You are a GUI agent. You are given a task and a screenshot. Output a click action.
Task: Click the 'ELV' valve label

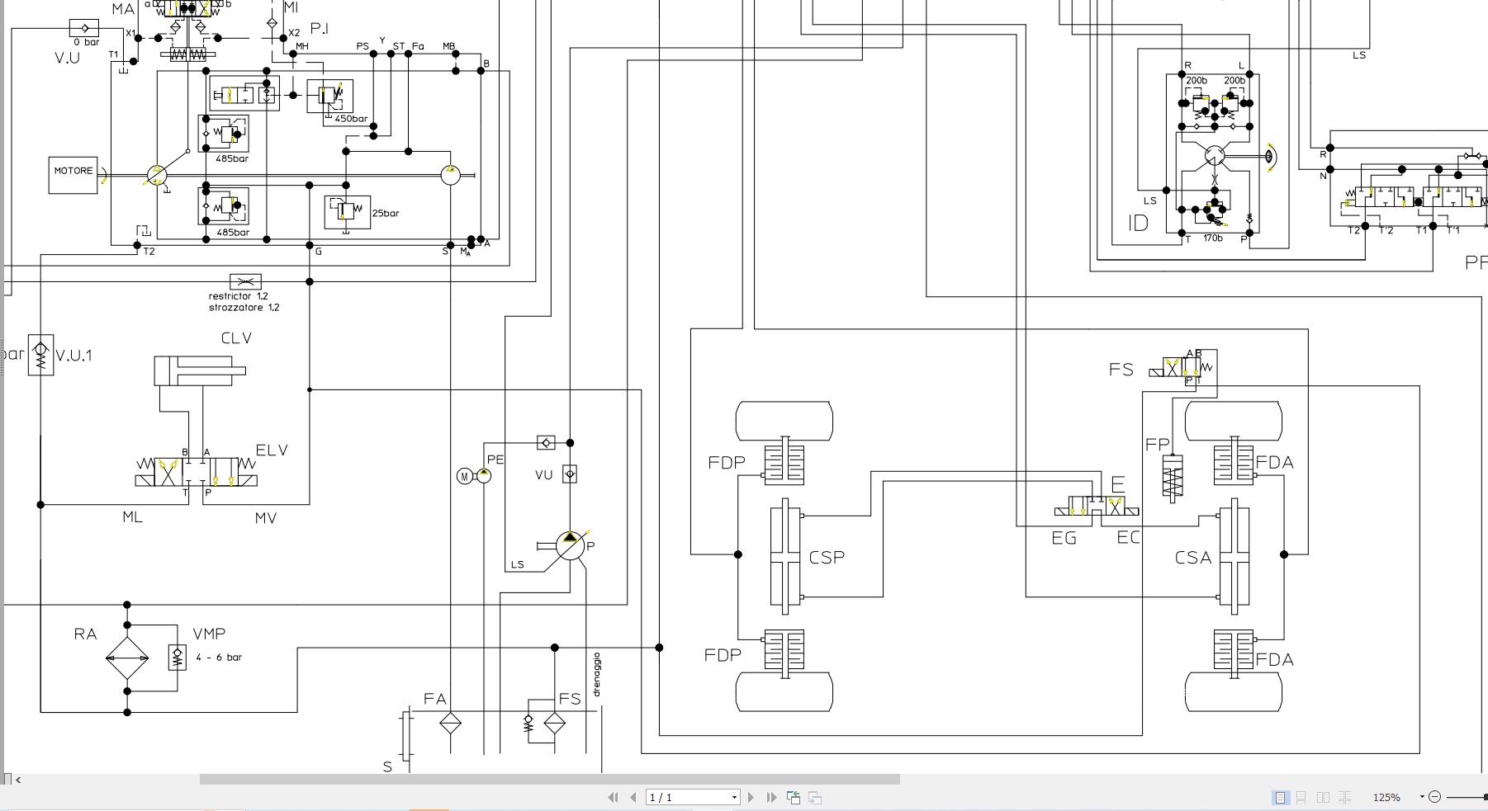click(x=272, y=450)
